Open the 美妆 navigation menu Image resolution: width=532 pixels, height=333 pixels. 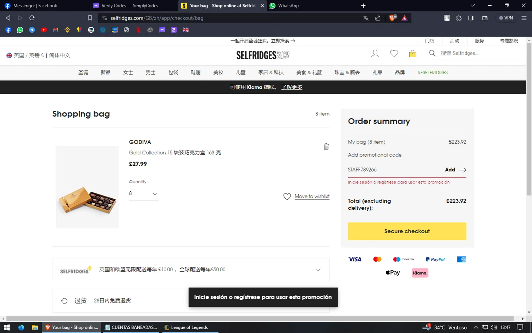pos(218,72)
